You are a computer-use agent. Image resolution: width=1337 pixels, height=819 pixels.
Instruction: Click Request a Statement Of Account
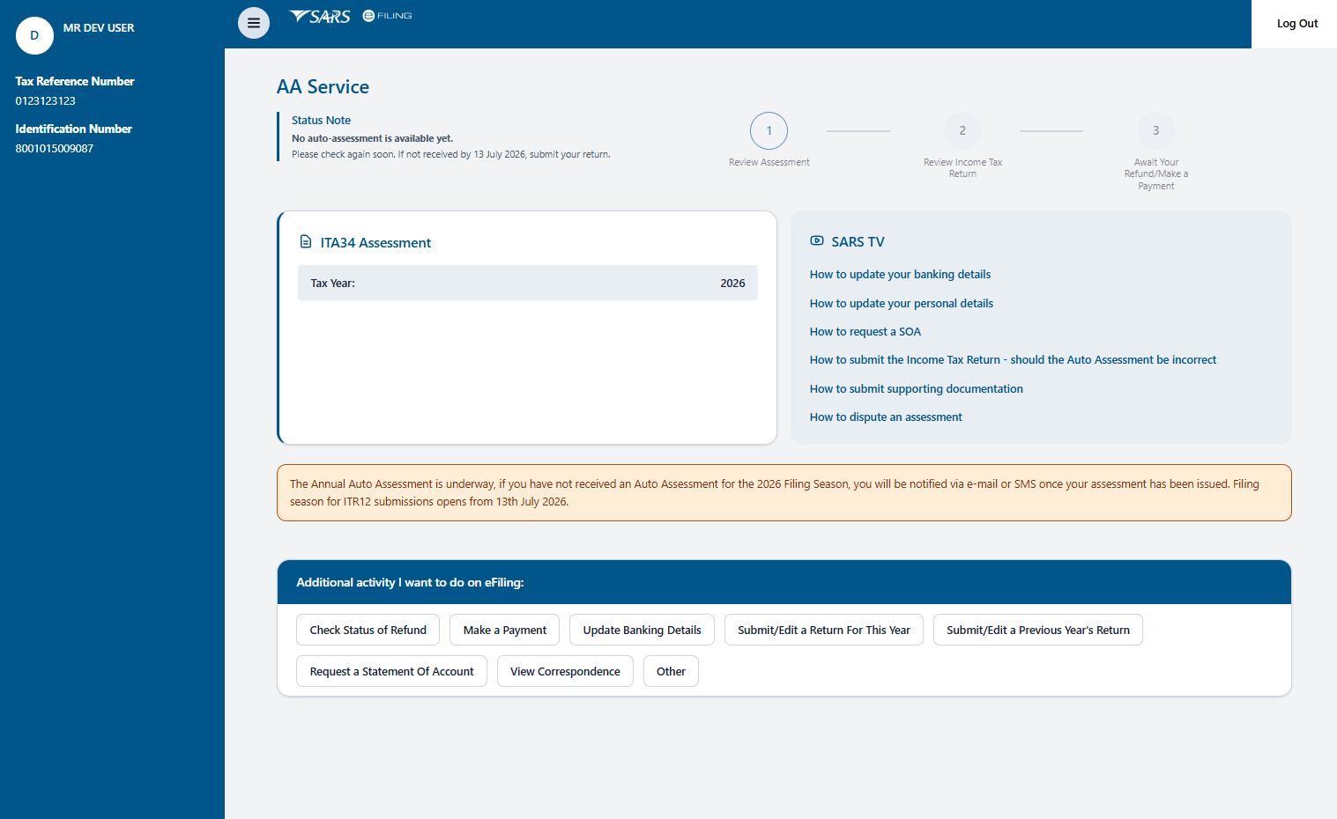click(x=391, y=671)
